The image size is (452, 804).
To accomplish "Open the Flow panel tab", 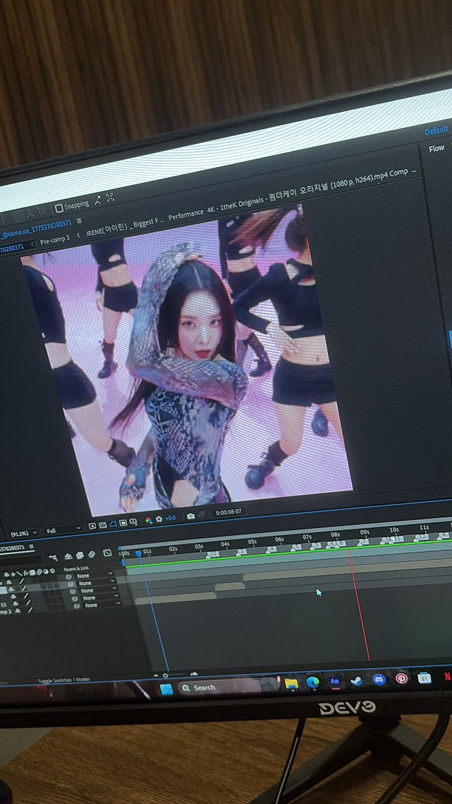I will pyautogui.click(x=437, y=148).
